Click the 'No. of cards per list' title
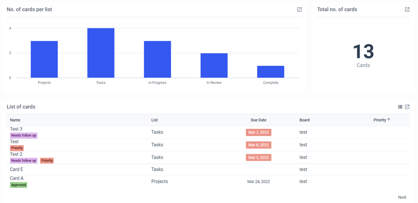This screenshot has height=203, width=418. click(x=29, y=9)
